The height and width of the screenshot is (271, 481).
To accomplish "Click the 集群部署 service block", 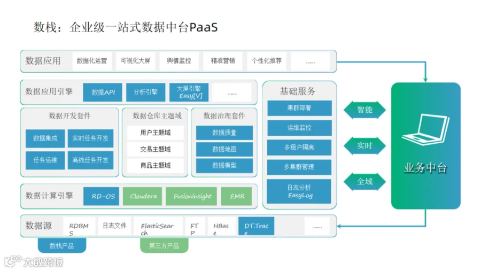I will (x=299, y=108).
